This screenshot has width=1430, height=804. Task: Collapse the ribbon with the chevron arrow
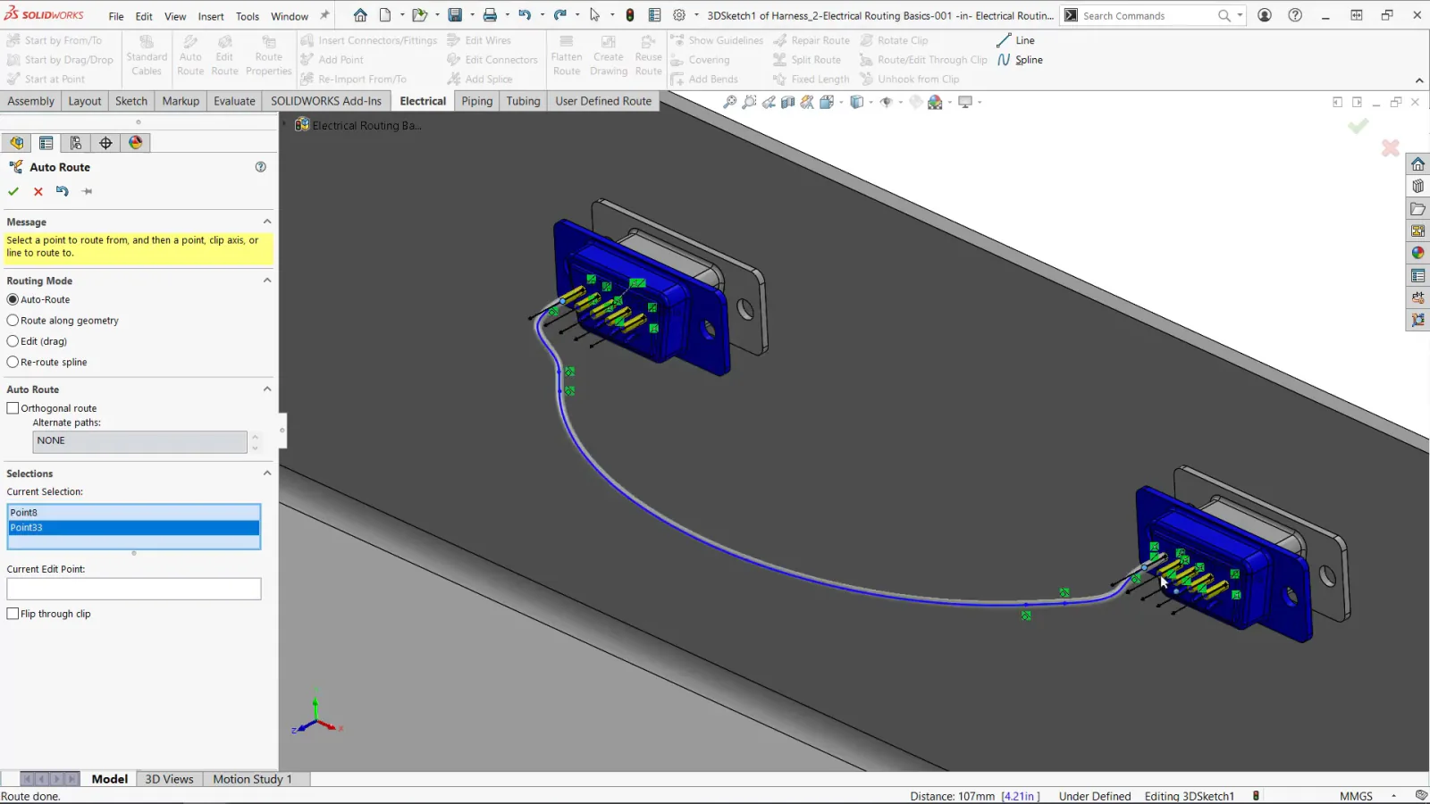pyautogui.click(x=1419, y=80)
